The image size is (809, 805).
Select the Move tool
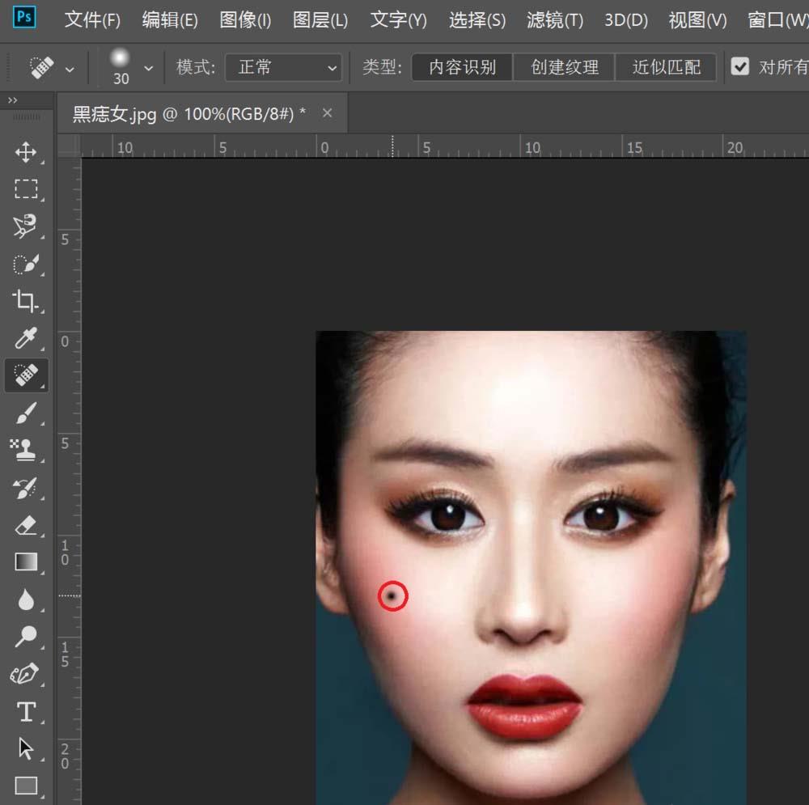tap(26, 152)
